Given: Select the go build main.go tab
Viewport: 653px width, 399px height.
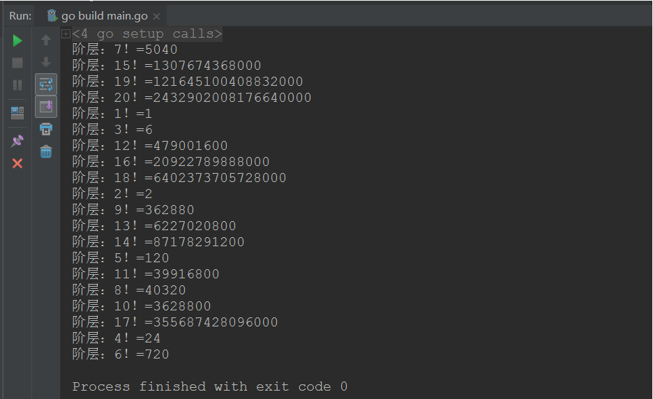Looking at the screenshot, I should click(103, 16).
